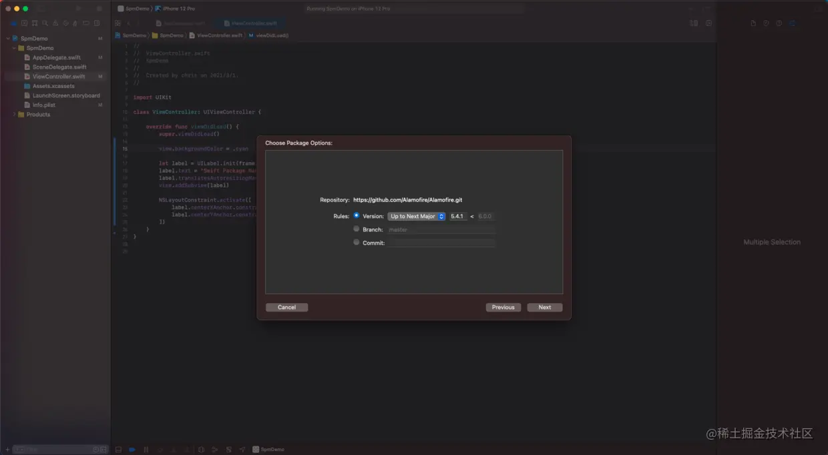The width and height of the screenshot is (828, 455).
Task: Open the Issue navigator icon
Action: point(56,23)
